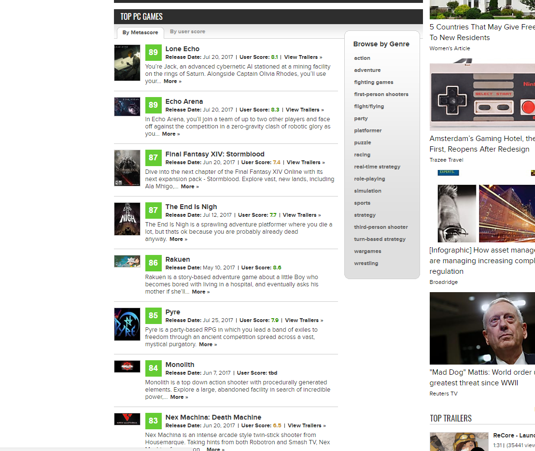535x451 pixels.
Task: Expand Pyre description with More
Action: [x=208, y=345]
